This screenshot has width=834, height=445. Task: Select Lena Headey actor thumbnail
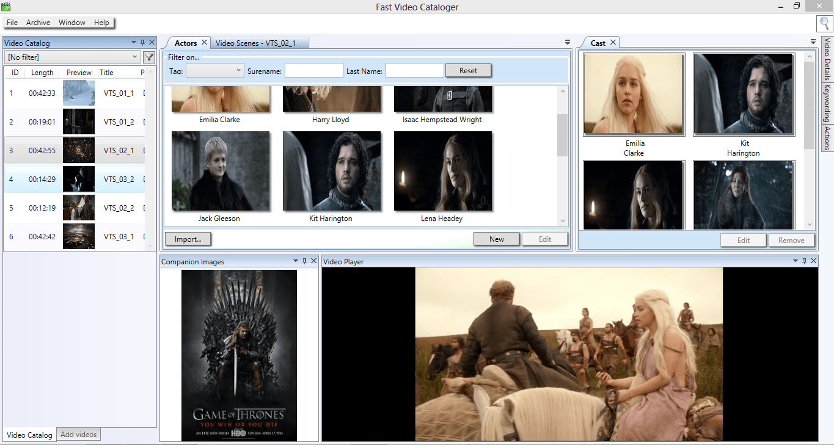(x=443, y=171)
